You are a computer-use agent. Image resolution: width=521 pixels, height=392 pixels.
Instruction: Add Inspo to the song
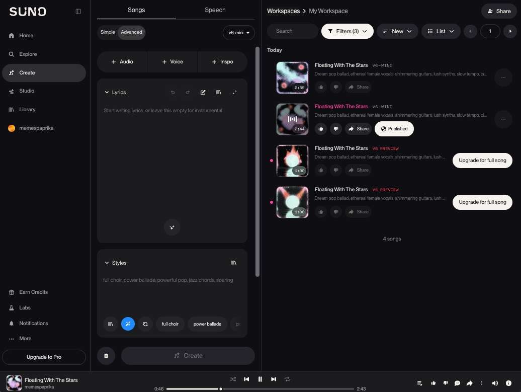tap(222, 62)
